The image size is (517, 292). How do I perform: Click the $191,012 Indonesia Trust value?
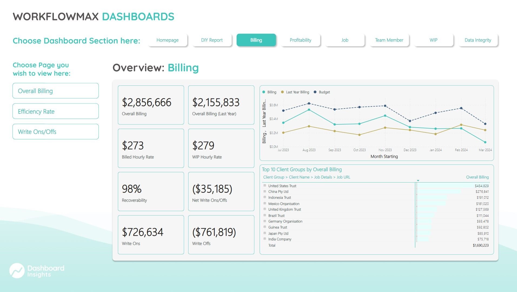483,198
